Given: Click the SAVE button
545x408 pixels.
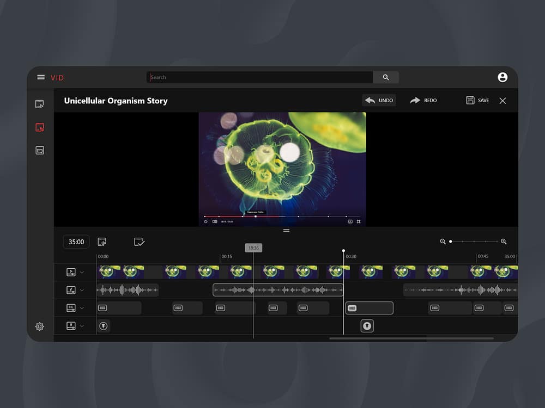Looking at the screenshot, I should point(477,100).
